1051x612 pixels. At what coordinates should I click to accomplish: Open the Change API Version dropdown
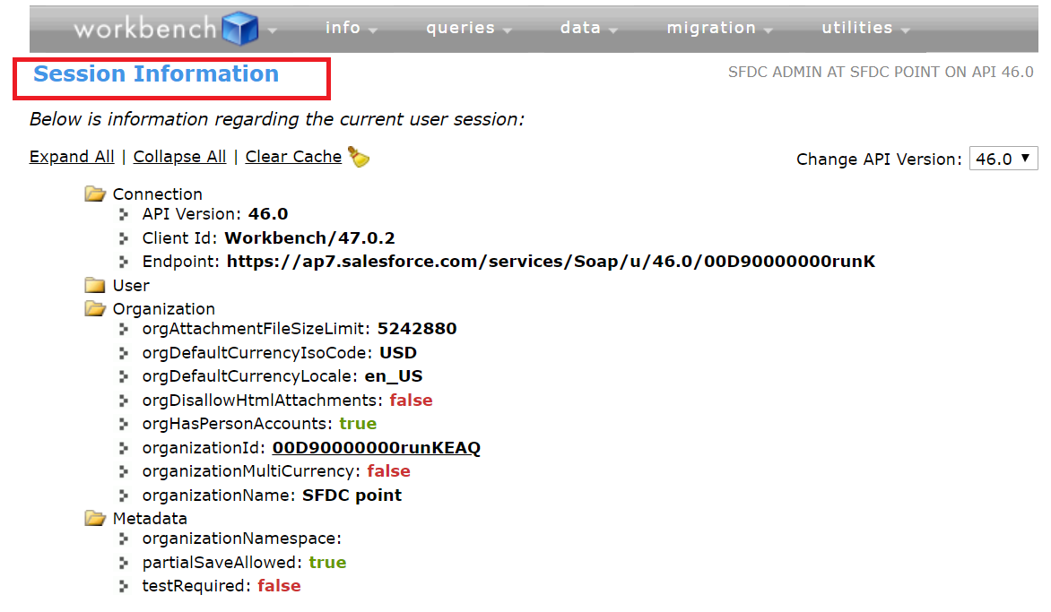coord(1003,159)
